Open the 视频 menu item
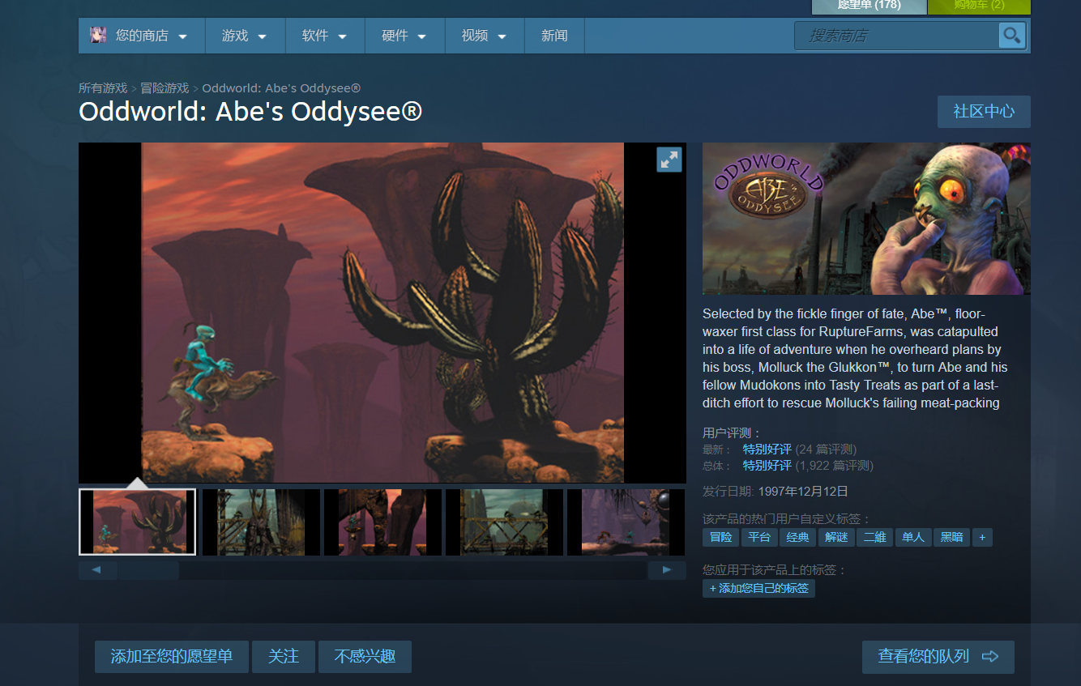 point(484,36)
